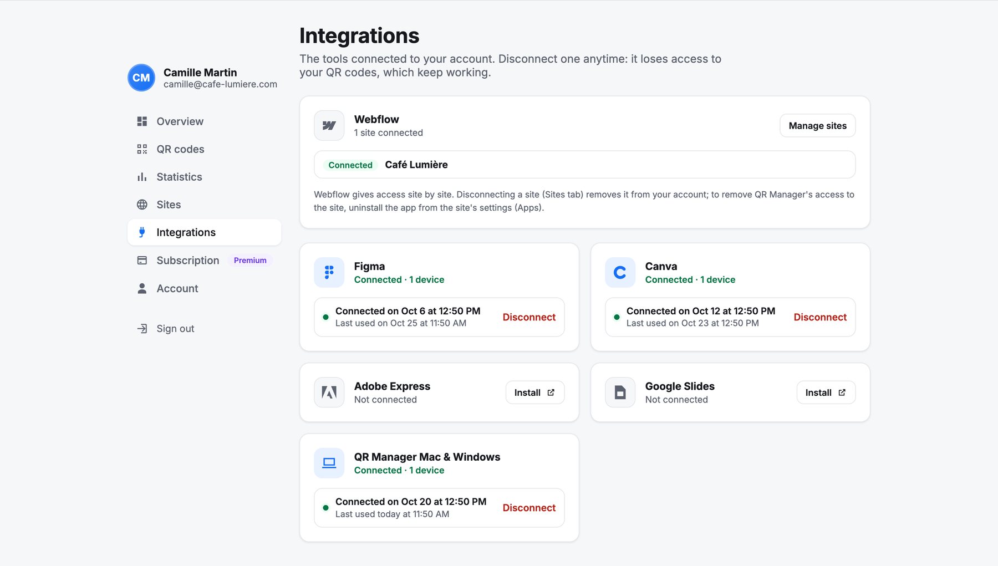
Task: Install Google Slides integration
Action: pyautogui.click(x=826, y=392)
